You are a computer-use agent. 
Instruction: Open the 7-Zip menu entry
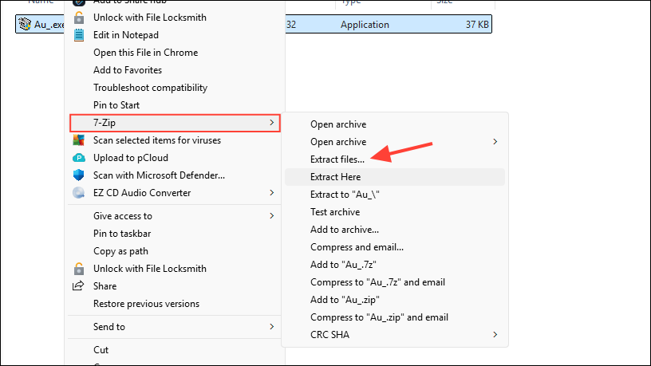(x=175, y=123)
